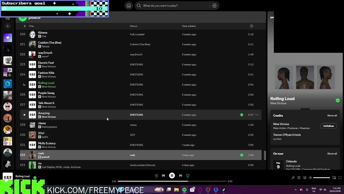Screen dimensions: 344x194
Task: Skip to the next track
Action: click(181, 176)
